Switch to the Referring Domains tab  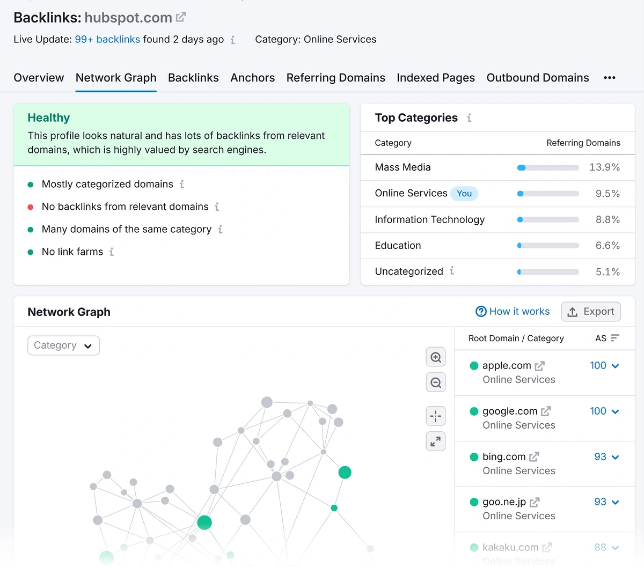point(335,78)
